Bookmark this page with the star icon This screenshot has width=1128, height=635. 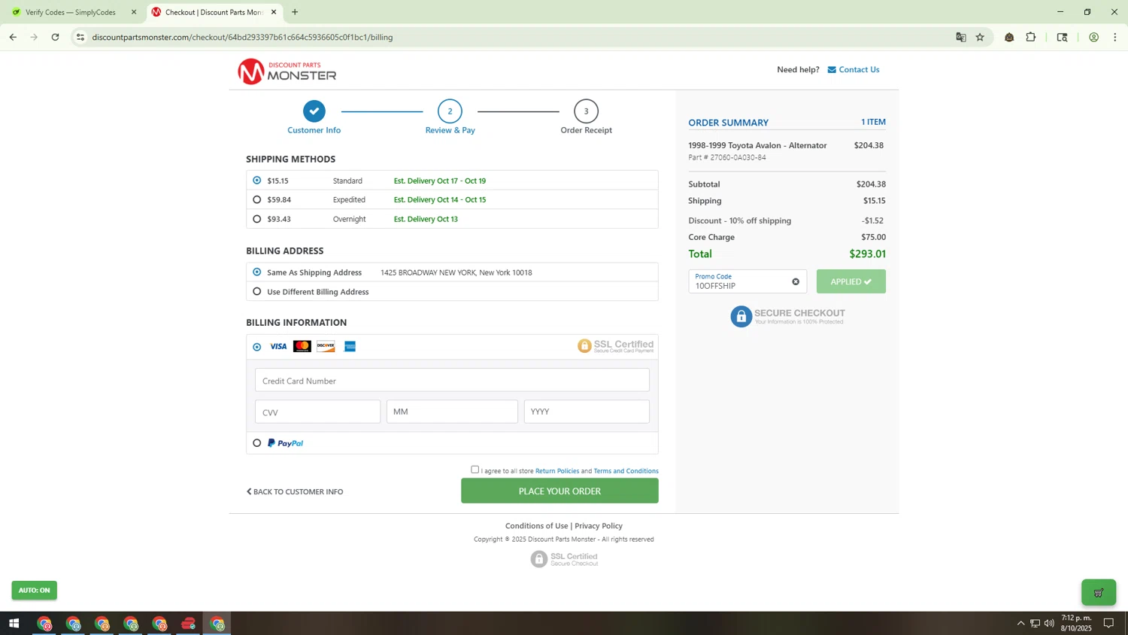[x=980, y=37]
